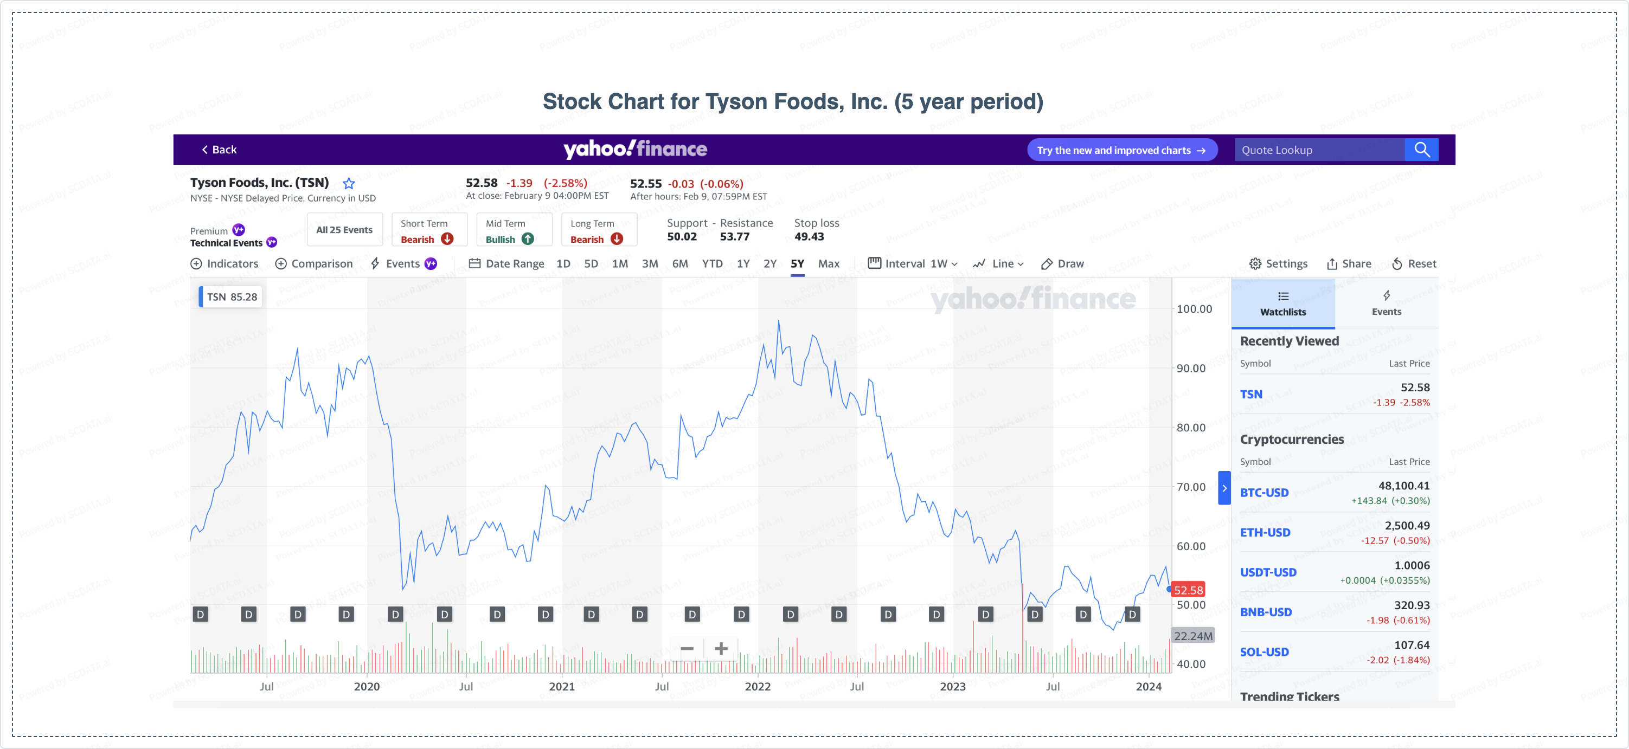Toggle the Short Term Bearish filter
Image resolution: width=1629 pixels, height=749 pixels.
pos(429,231)
